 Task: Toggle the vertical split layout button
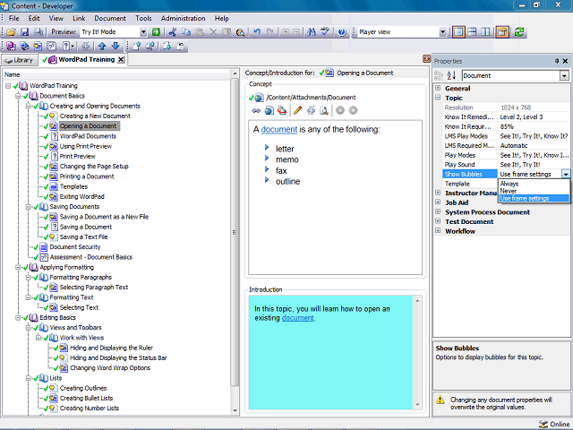485,32
